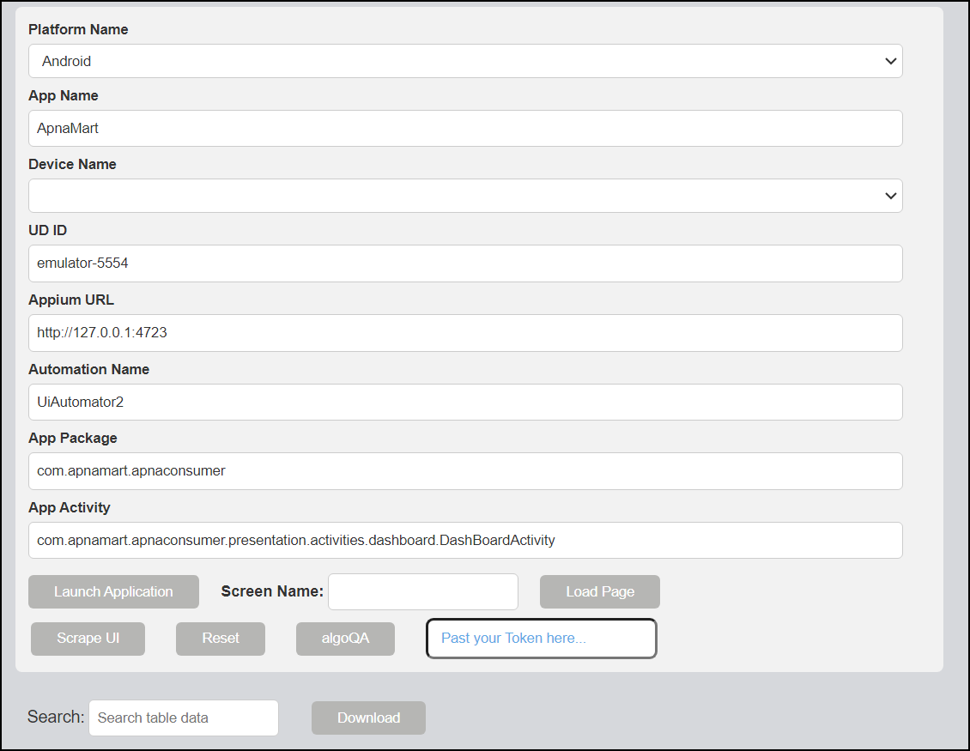This screenshot has height=751, width=970.
Task: Click the App Activity label
Action: tap(70, 508)
